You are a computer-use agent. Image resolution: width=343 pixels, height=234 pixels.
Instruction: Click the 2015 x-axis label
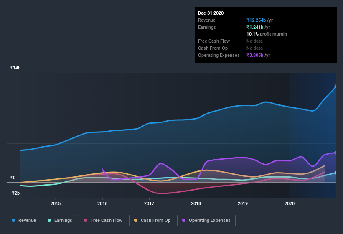[x=56, y=203]
